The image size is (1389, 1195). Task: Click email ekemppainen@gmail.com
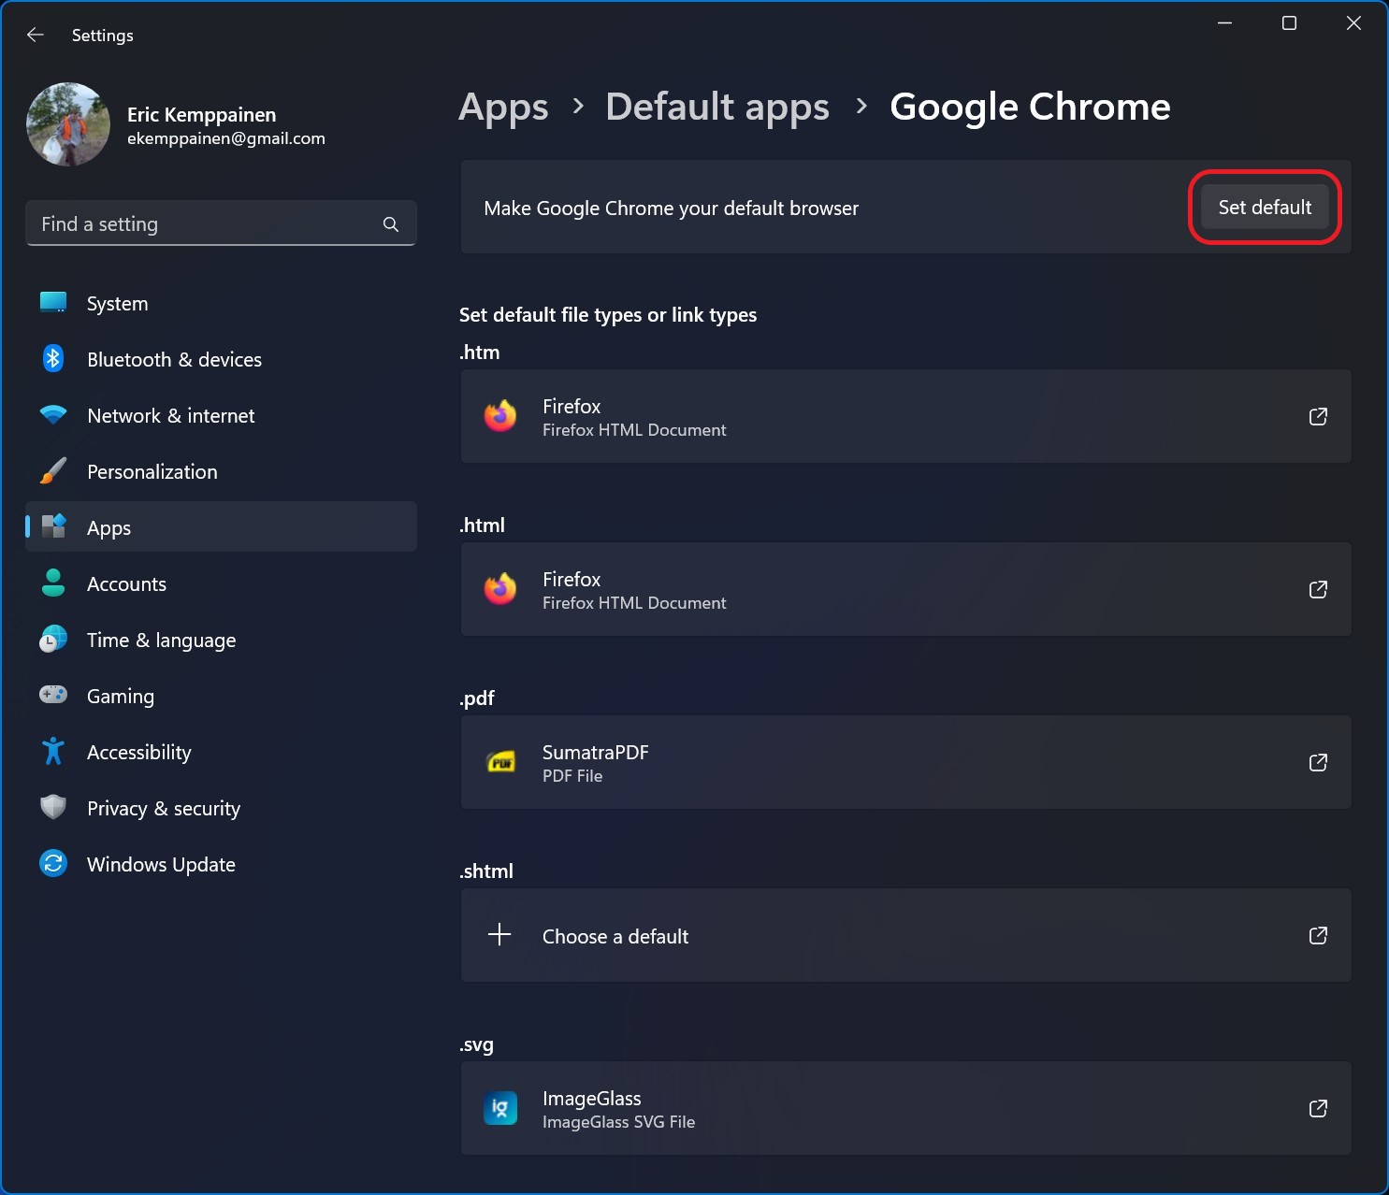pos(226,138)
